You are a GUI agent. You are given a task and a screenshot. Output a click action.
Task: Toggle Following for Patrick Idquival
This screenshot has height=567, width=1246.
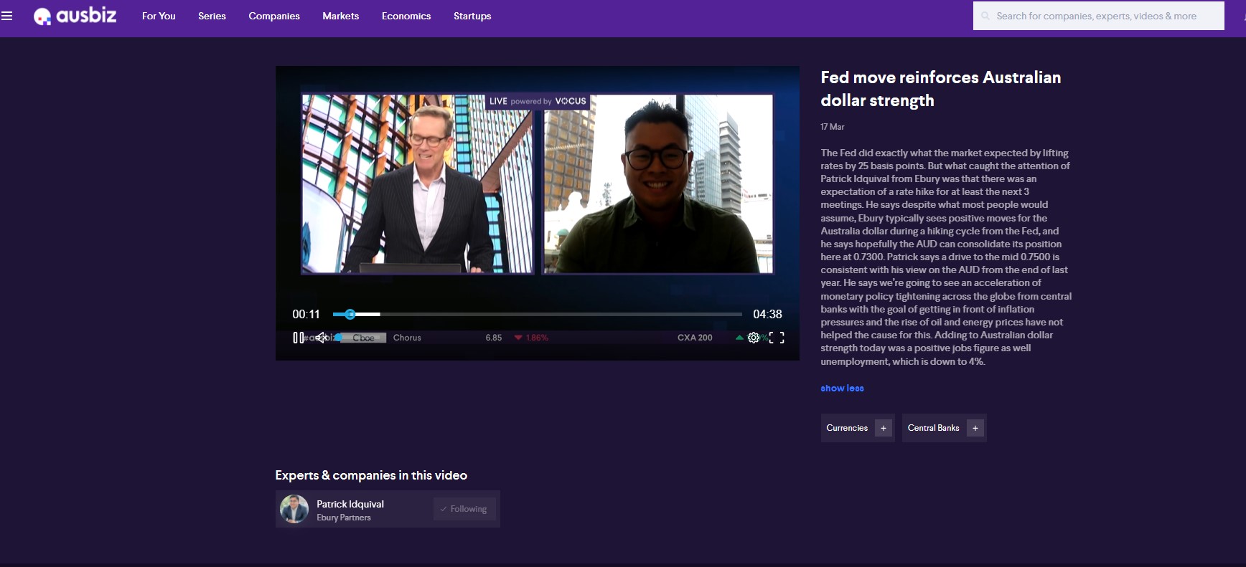click(464, 509)
